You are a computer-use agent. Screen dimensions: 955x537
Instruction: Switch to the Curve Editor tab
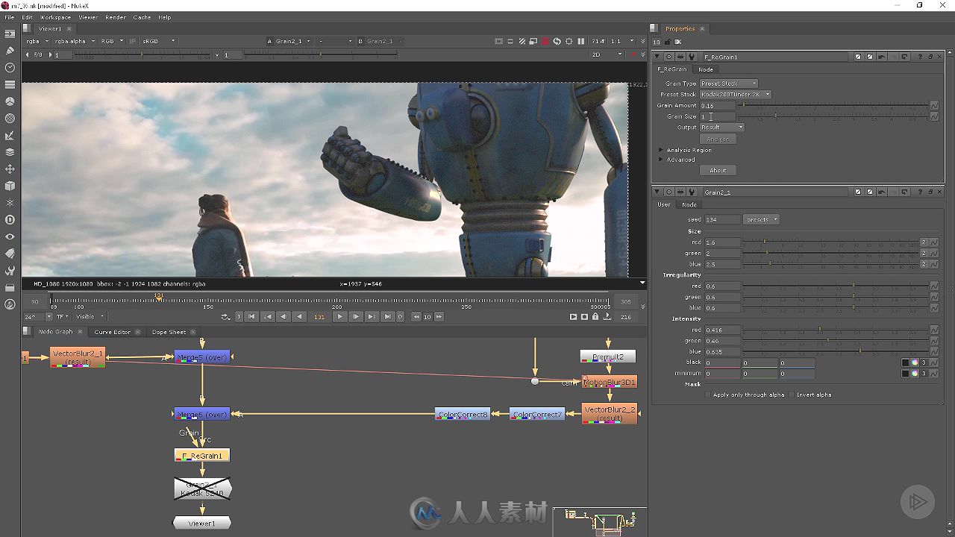[x=112, y=332]
